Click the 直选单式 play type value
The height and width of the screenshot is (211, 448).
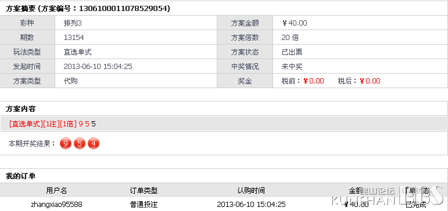(x=77, y=52)
